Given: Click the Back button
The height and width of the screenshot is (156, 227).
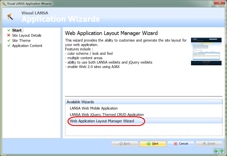Looking at the screenshot, I should click(x=125, y=143).
